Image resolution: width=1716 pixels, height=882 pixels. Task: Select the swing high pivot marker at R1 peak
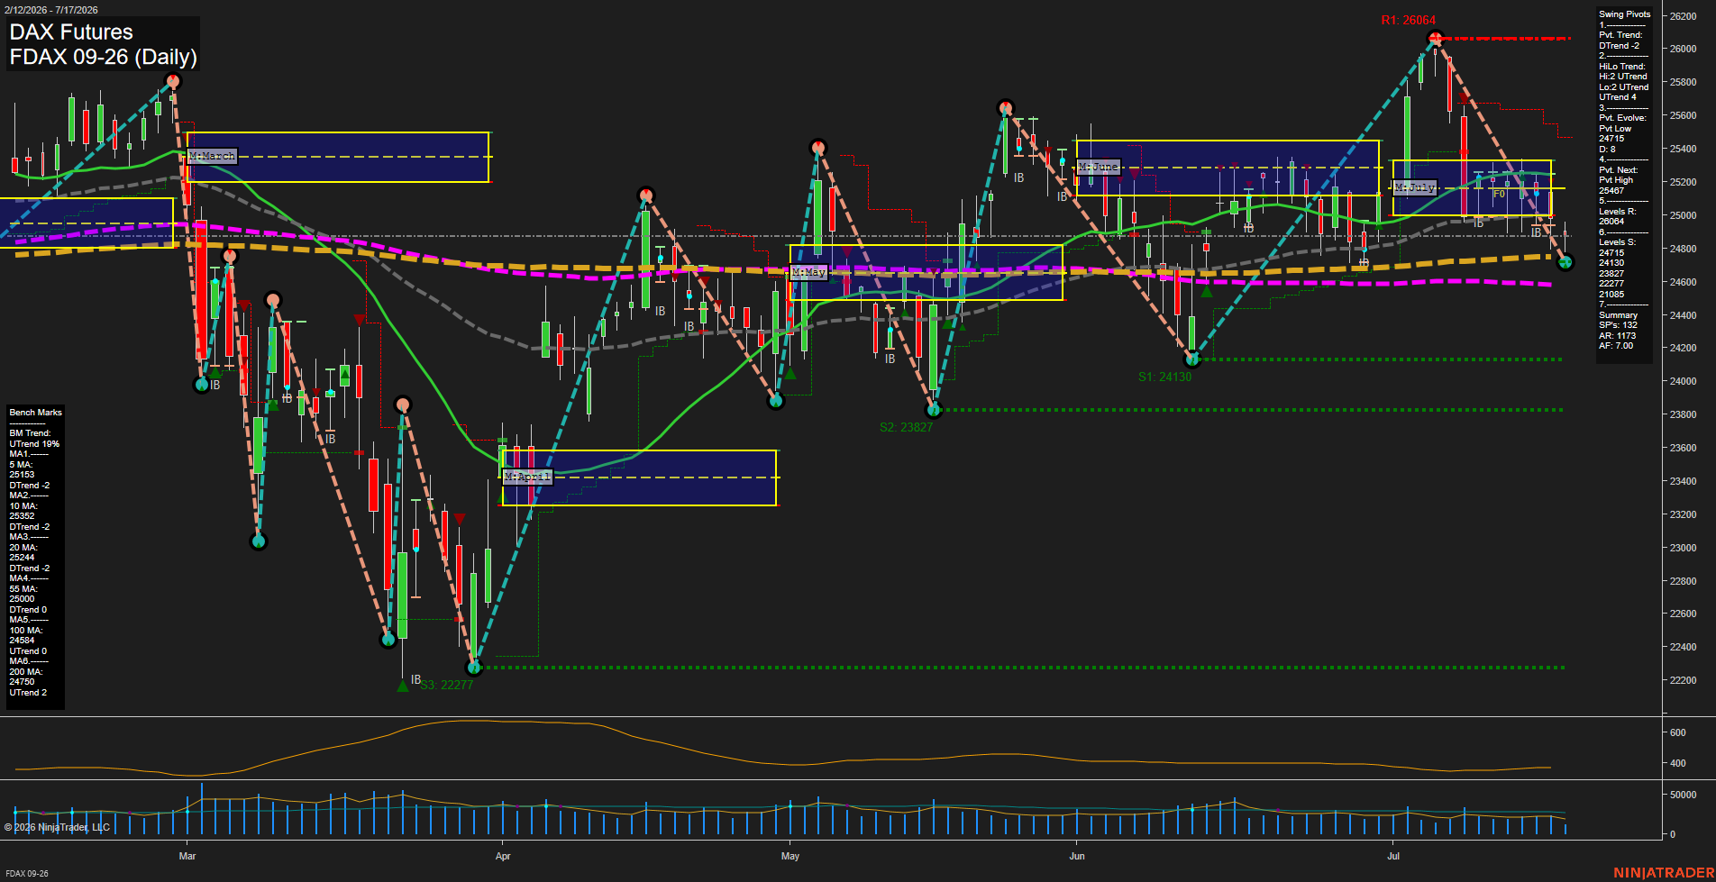(1436, 38)
